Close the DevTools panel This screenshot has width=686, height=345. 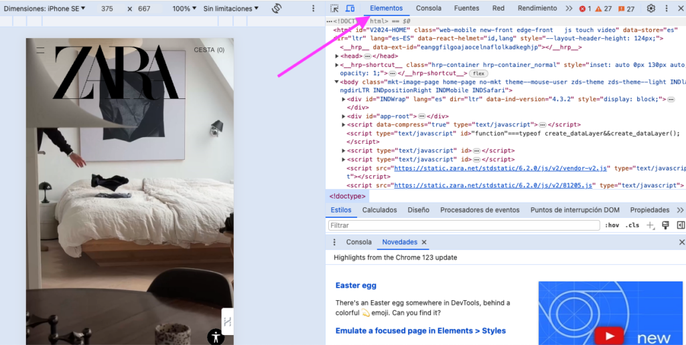[x=681, y=8]
